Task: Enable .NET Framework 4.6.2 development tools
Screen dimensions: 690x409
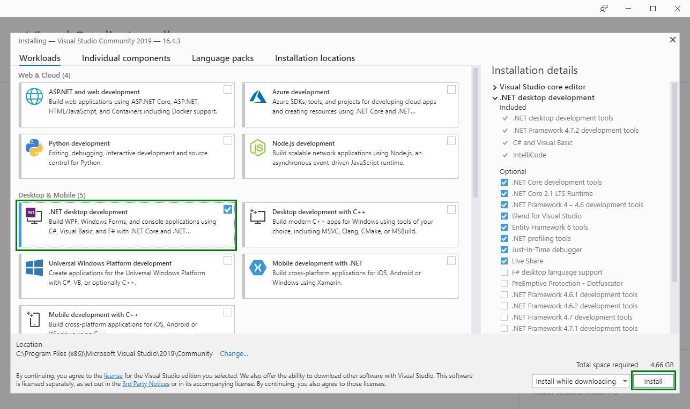Action: pos(504,306)
